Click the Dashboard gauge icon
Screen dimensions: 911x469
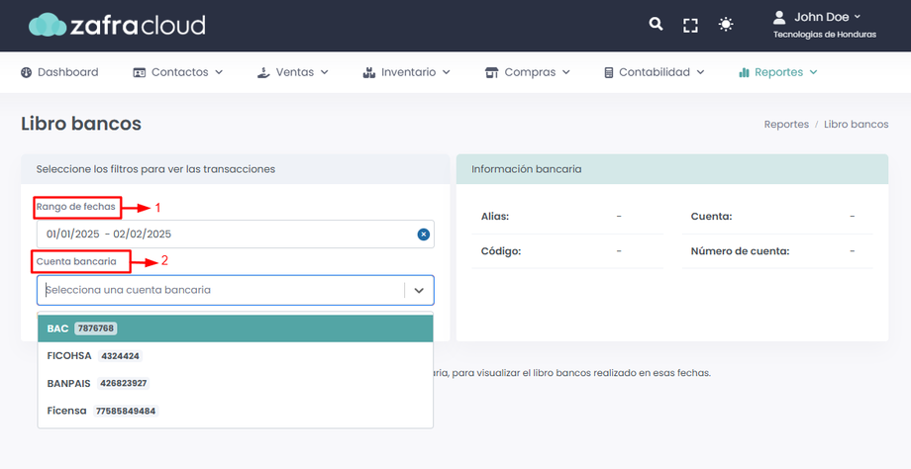tap(26, 72)
